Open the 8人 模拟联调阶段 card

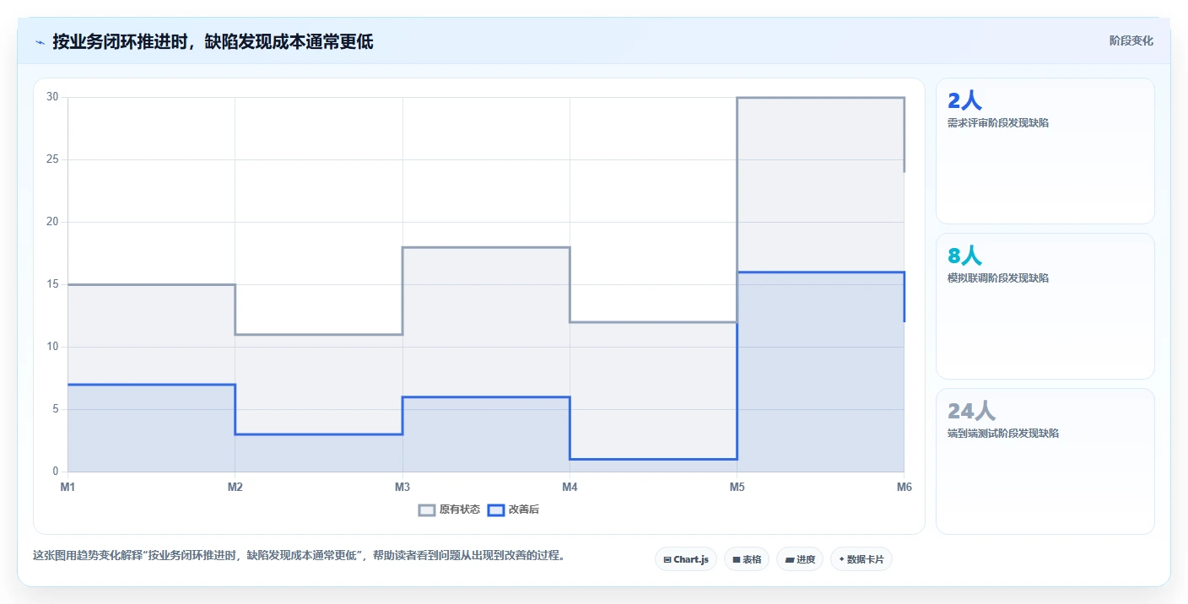tap(1045, 306)
